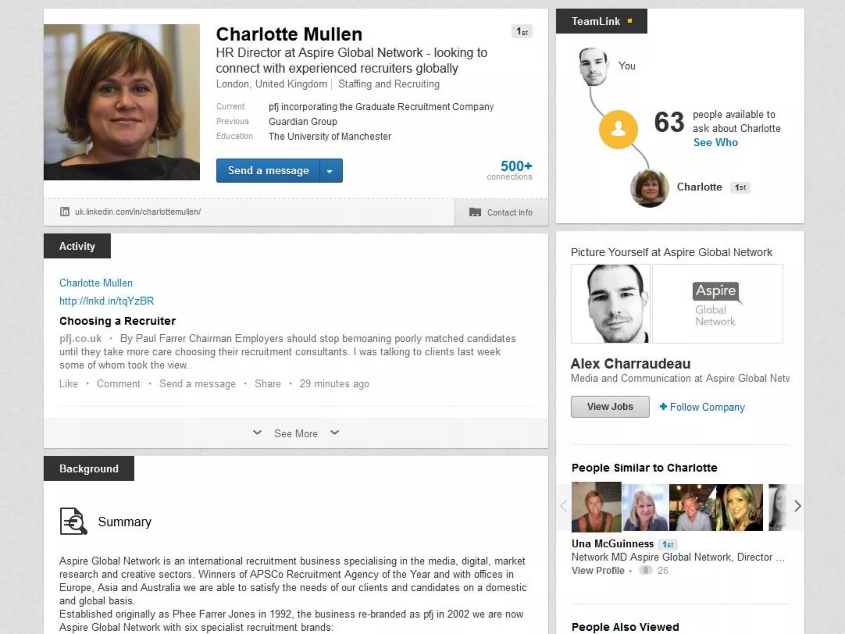The width and height of the screenshot is (845, 634).
Task: Click the blue Send a message button
Action: [268, 170]
